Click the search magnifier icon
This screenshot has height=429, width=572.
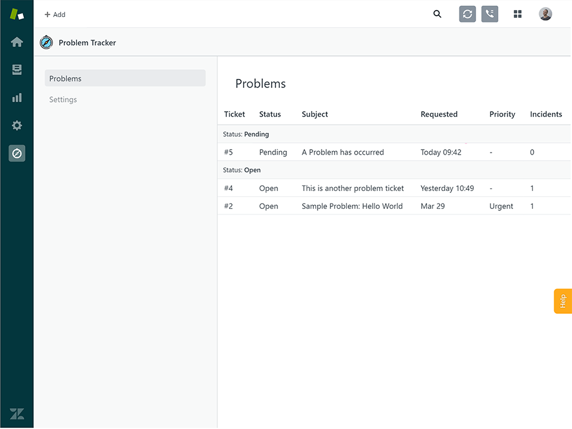coord(437,14)
